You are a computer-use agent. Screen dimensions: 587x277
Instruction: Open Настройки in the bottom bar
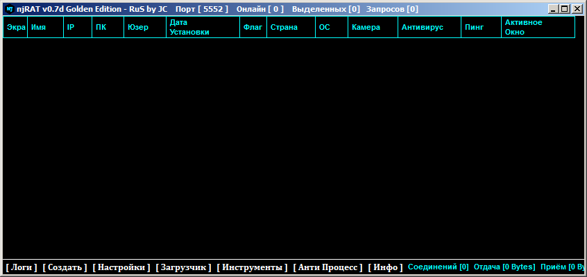pos(121,267)
